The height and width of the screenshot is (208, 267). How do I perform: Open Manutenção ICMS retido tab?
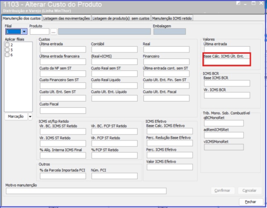(x=172, y=19)
